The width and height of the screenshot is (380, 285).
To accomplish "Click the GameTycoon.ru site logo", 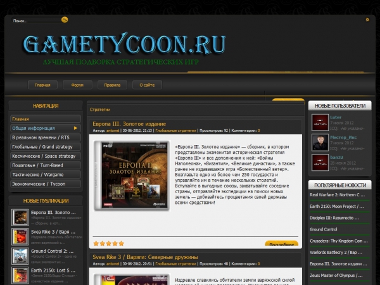I will [124, 44].
